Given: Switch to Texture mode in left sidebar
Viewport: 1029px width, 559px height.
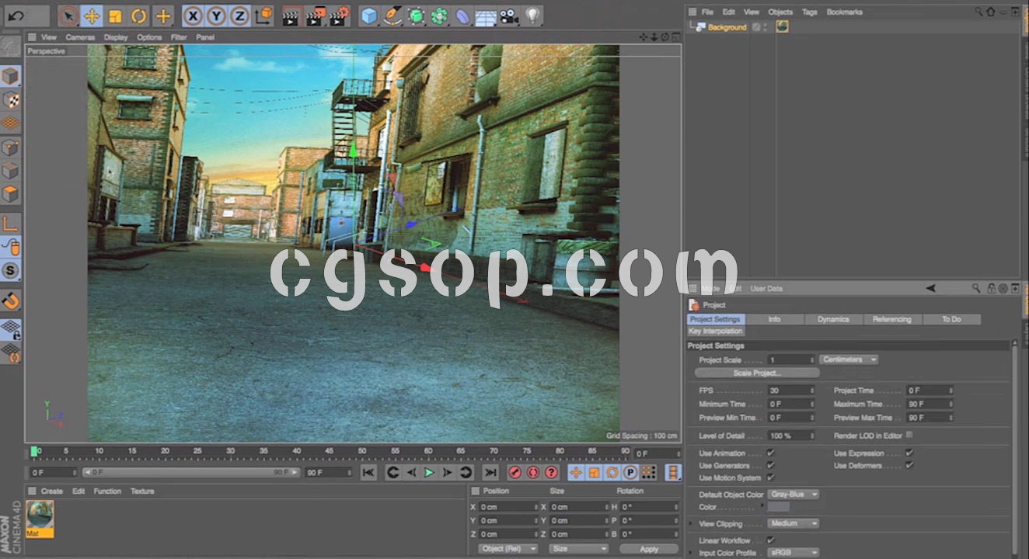Looking at the screenshot, I should click(10, 99).
